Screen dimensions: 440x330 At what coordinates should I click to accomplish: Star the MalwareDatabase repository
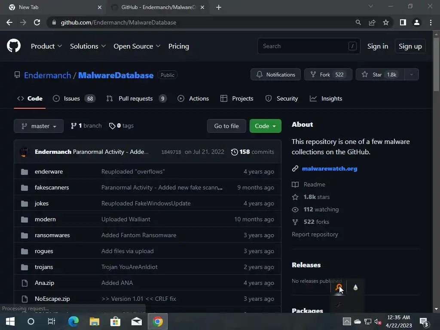380,75
